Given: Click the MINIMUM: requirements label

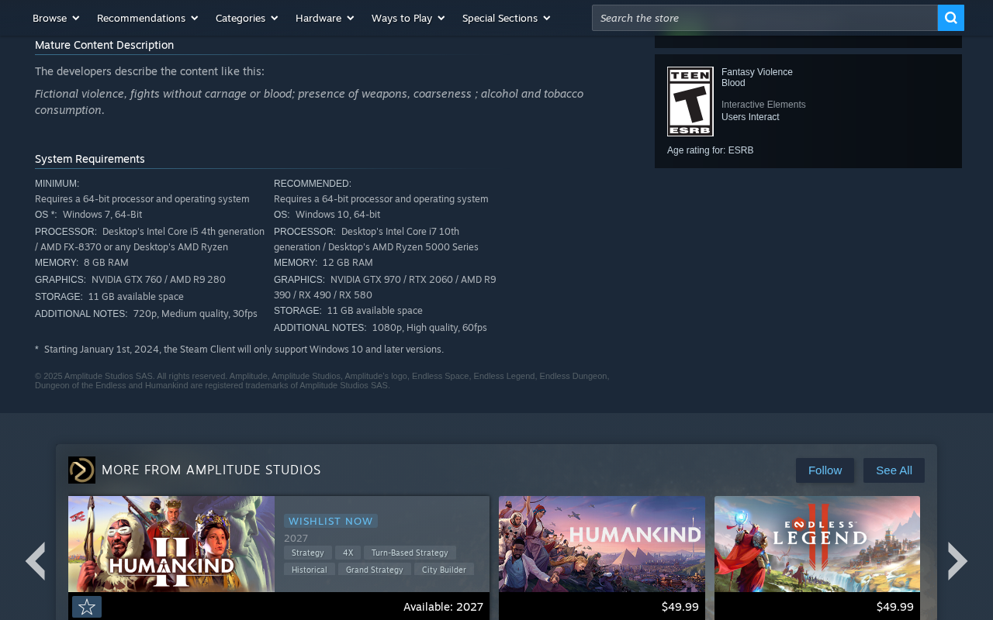Looking at the screenshot, I should (x=57, y=184).
